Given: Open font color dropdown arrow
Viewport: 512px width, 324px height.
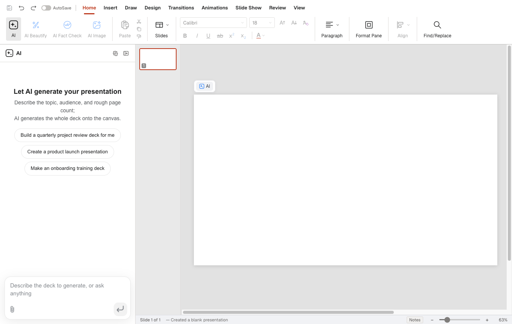Looking at the screenshot, I should tap(264, 36).
